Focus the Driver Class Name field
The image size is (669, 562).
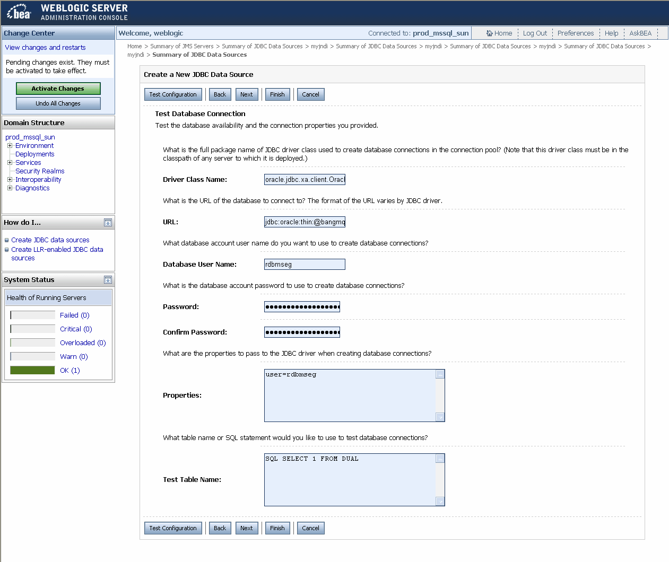[x=305, y=180]
